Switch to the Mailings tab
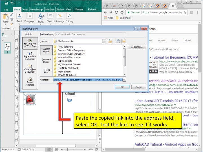Viewport: 203px width, 152px height. (x=50, y=10)
